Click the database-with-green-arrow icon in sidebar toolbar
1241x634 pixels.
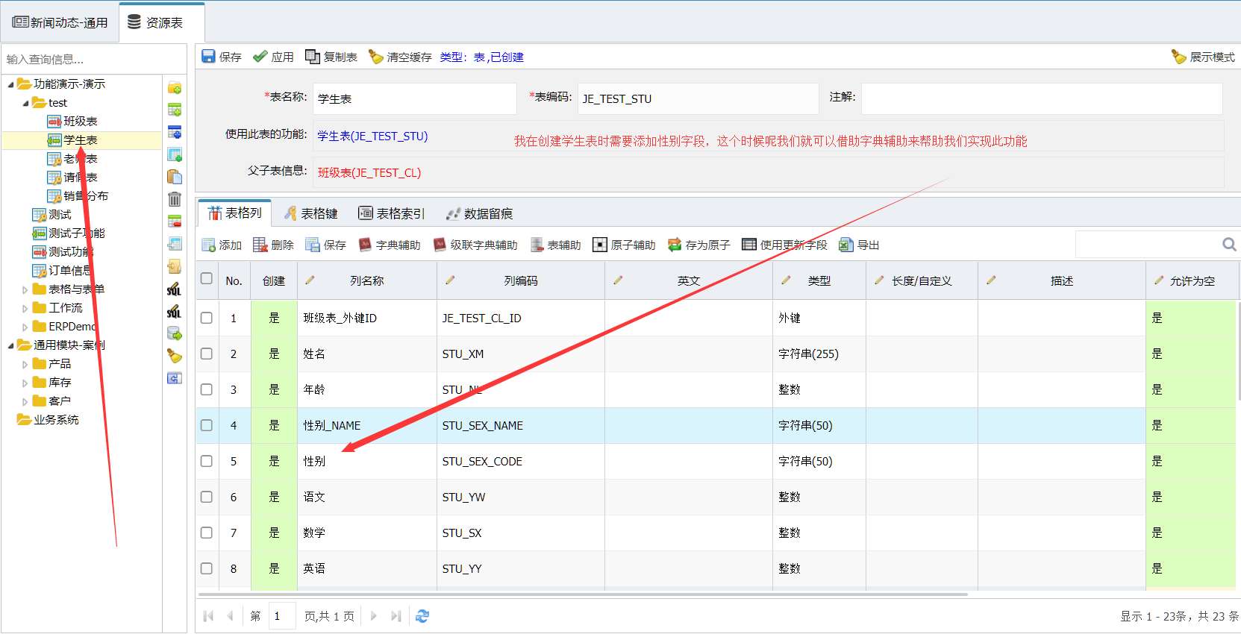[x=175, y=333]
